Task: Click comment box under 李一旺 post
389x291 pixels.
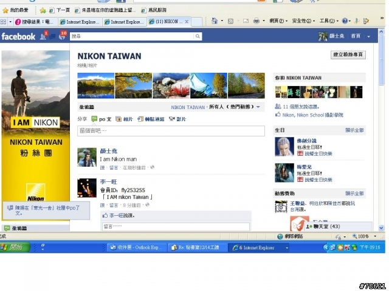Action: coord(176,226)
